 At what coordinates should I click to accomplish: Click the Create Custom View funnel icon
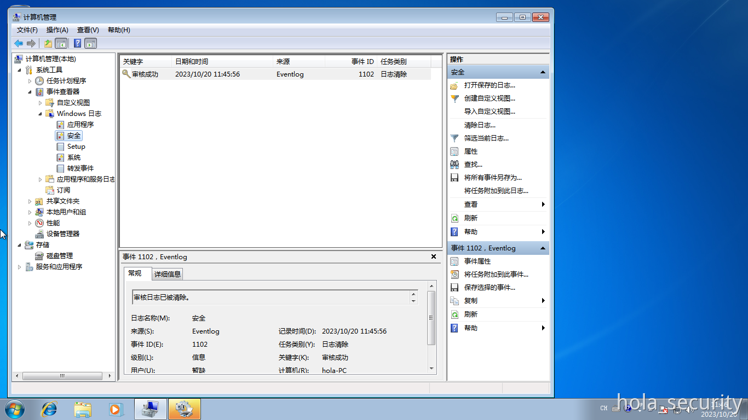tap(454, 98)
